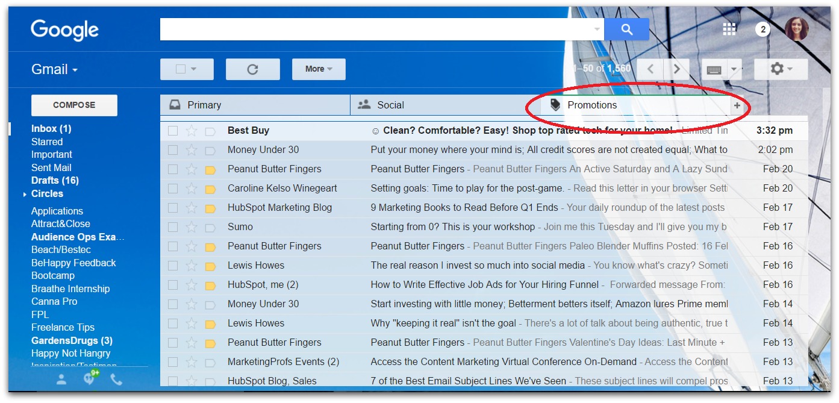839x403 pixels.
Task: Click the Google logo
Action: [64, 30]
